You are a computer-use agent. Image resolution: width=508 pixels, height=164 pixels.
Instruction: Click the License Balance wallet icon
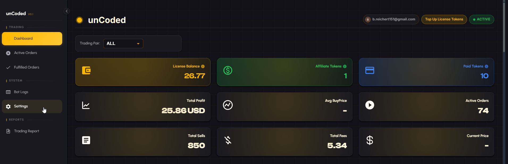tap(86, 70)
